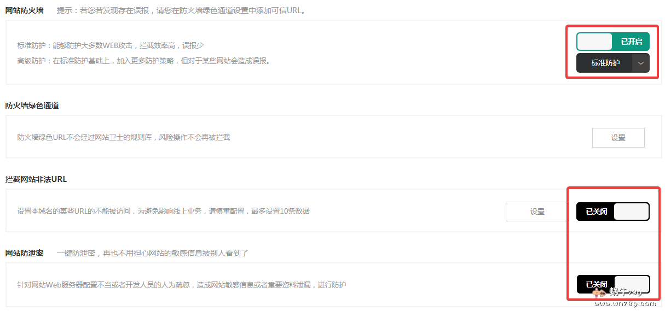This screenshot has width=665, height=311.
Task: Enable the 拦截网站非法URL 已关闭 switch
Action: coord(613,212)
